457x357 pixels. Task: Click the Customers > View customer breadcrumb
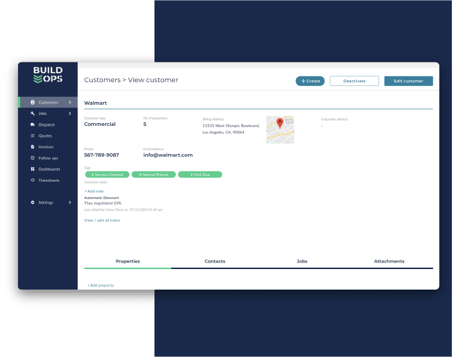(131, 80)
